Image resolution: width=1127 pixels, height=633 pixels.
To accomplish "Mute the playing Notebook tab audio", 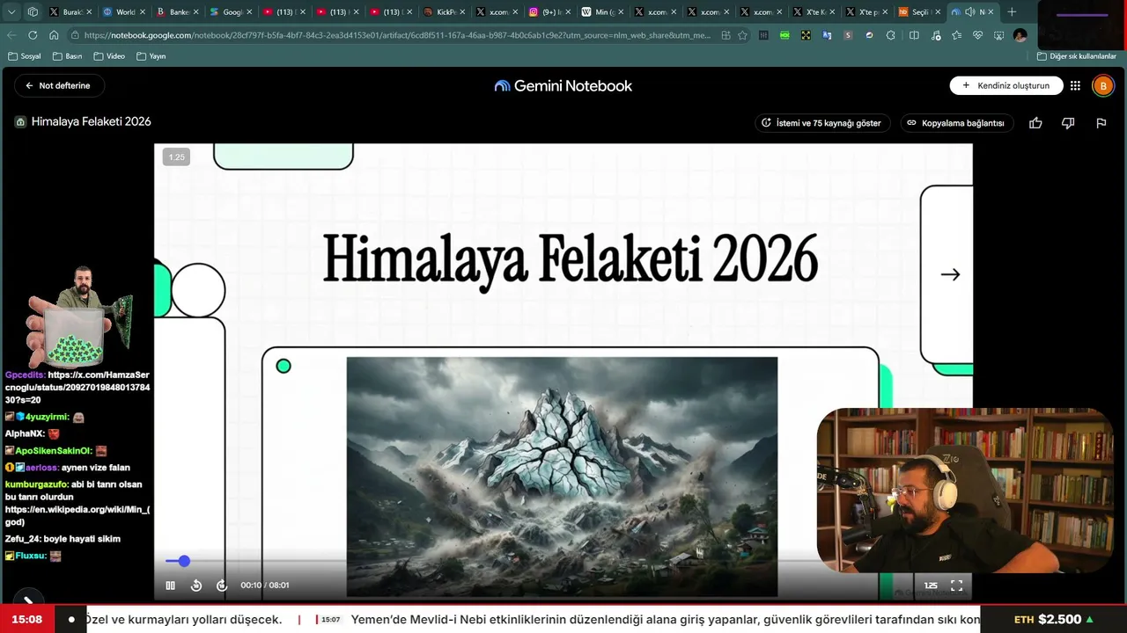I will [x=969, y=12].
